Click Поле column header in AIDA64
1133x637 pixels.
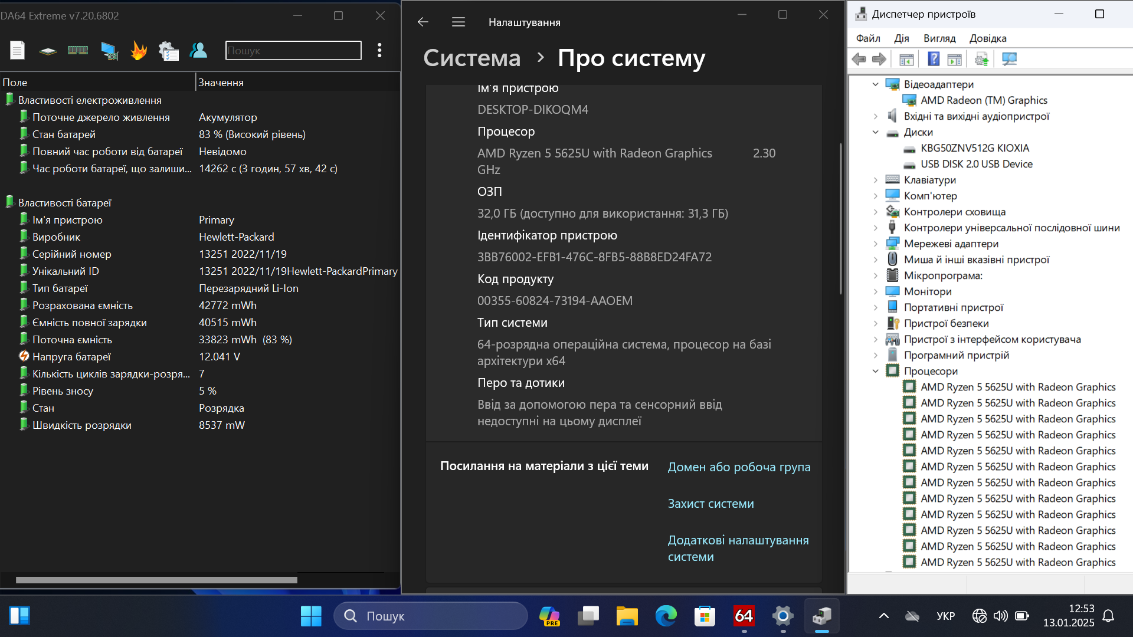(97, 83)
